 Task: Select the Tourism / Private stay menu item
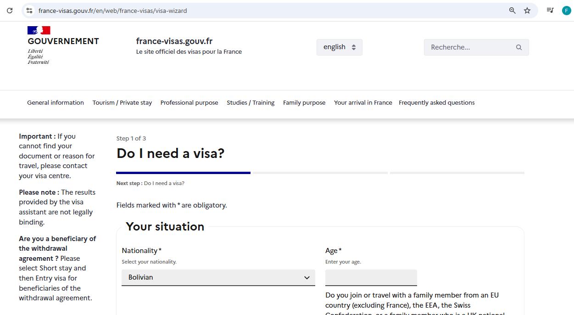pyautogui.click(x=122, y=102)
